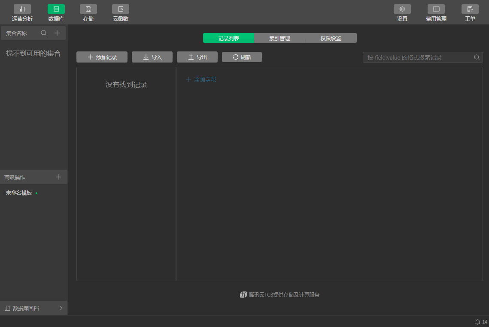
Task: Open the 存储 storage section
Action: coord(88,13)
